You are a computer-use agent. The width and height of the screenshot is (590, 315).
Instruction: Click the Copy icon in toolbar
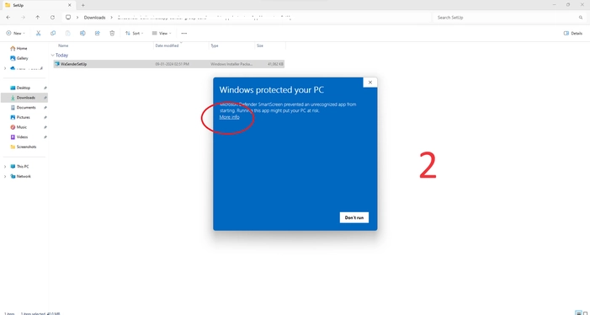[x=53, y=33]
